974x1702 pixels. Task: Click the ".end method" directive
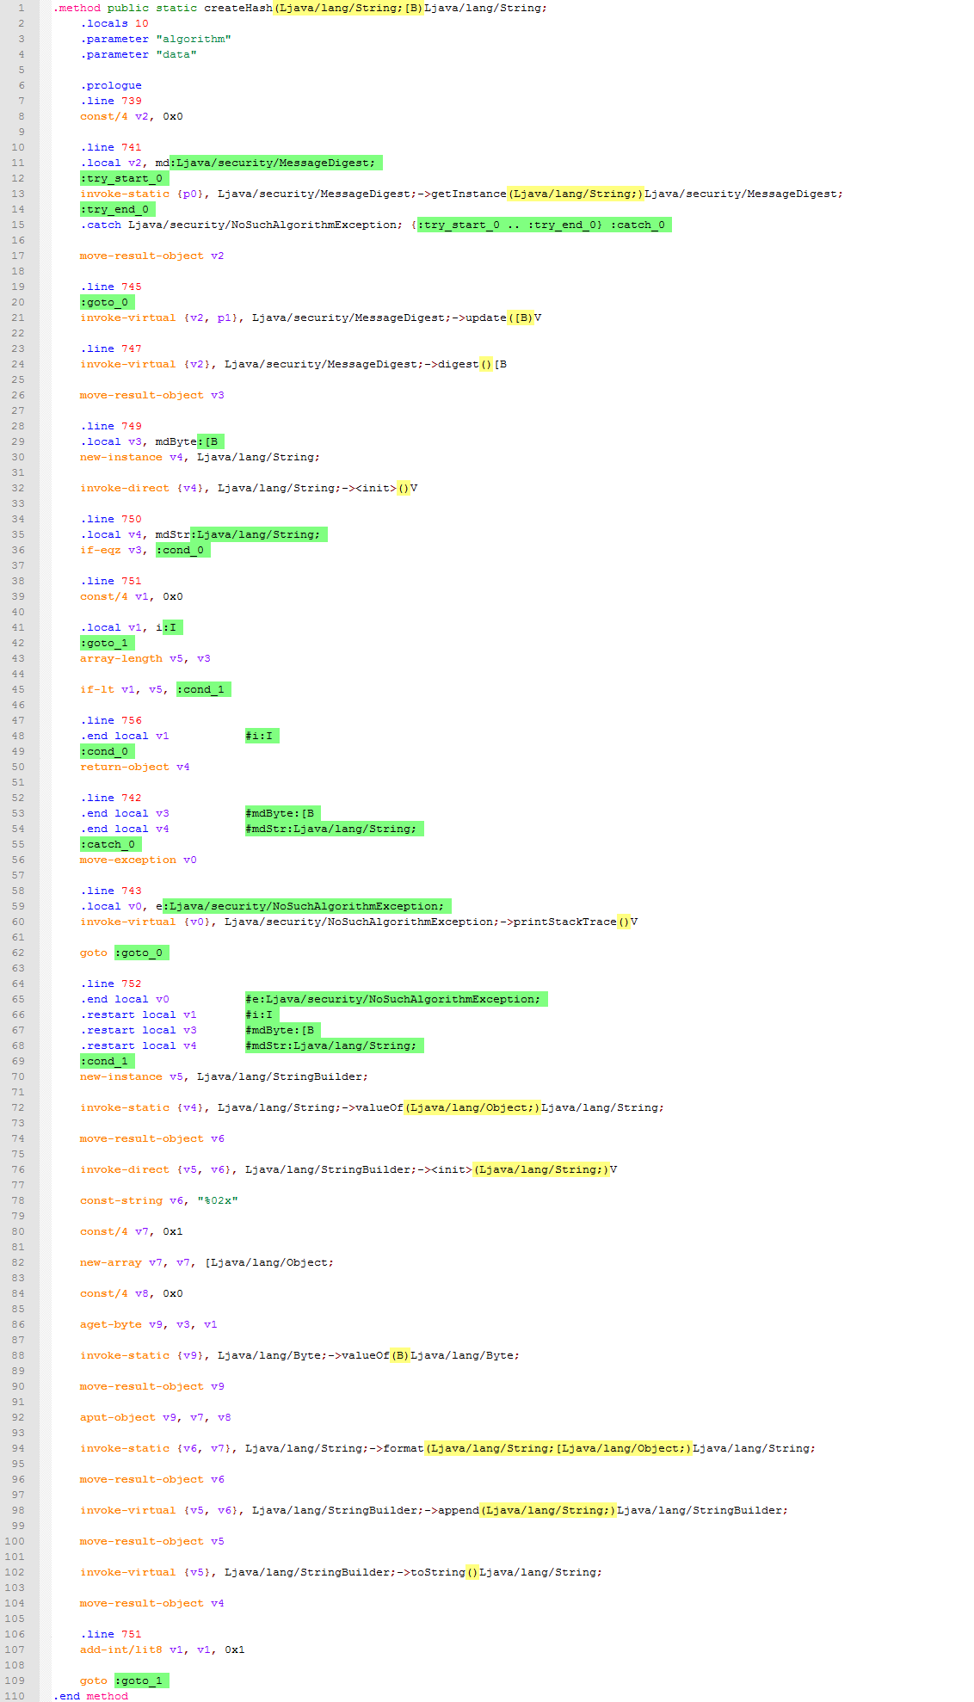coord(90,1696)
